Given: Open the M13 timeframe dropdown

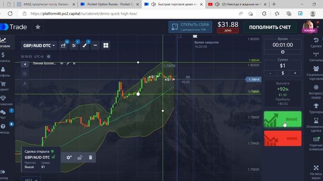Looking at the screenshot, I should (x=31, y=179).
